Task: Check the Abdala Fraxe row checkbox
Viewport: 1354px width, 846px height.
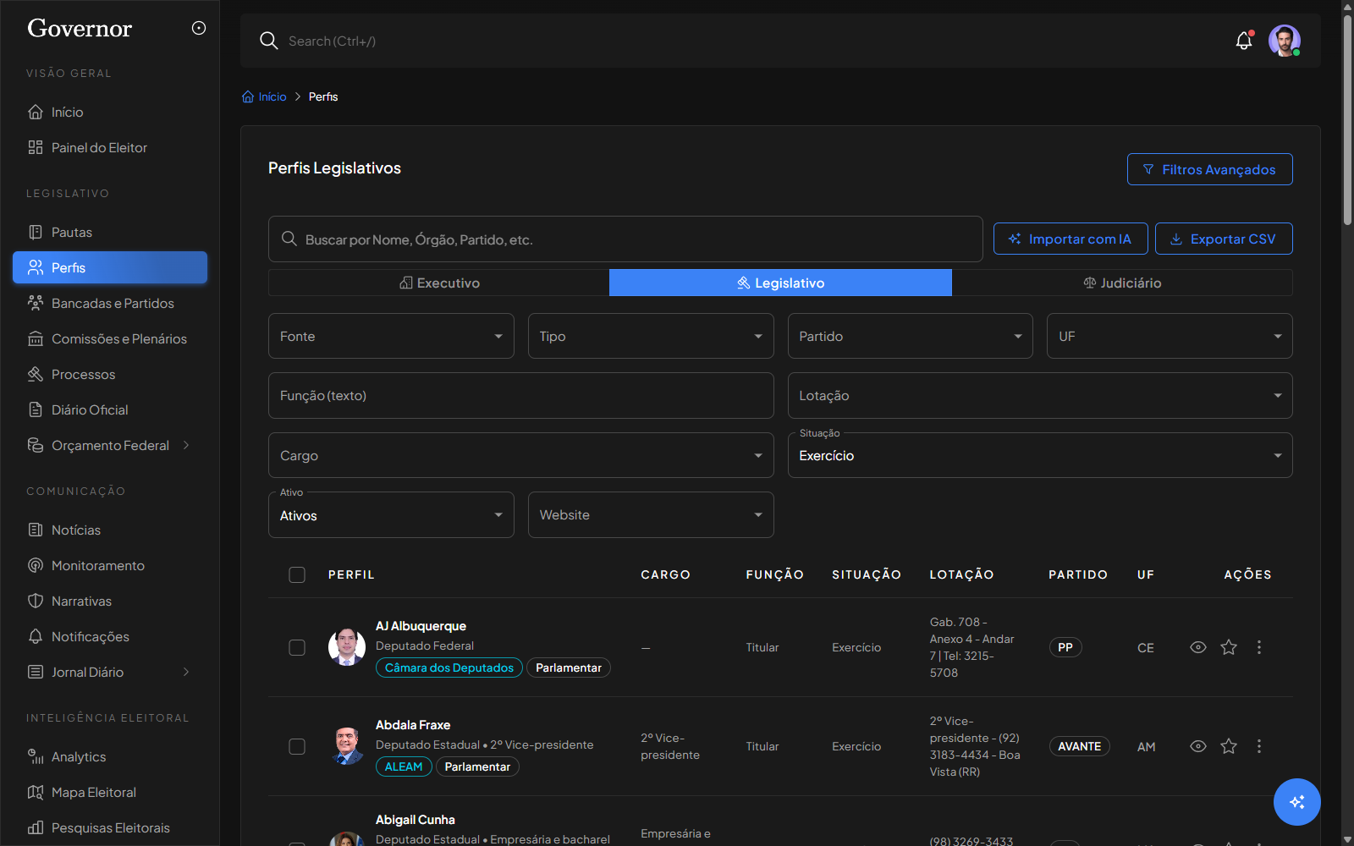Action: [297, 746]
